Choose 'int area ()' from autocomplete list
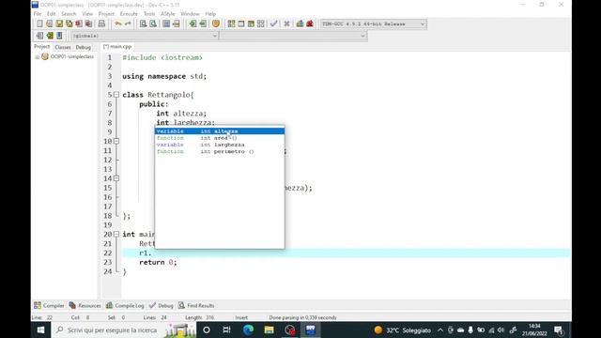 220,138
